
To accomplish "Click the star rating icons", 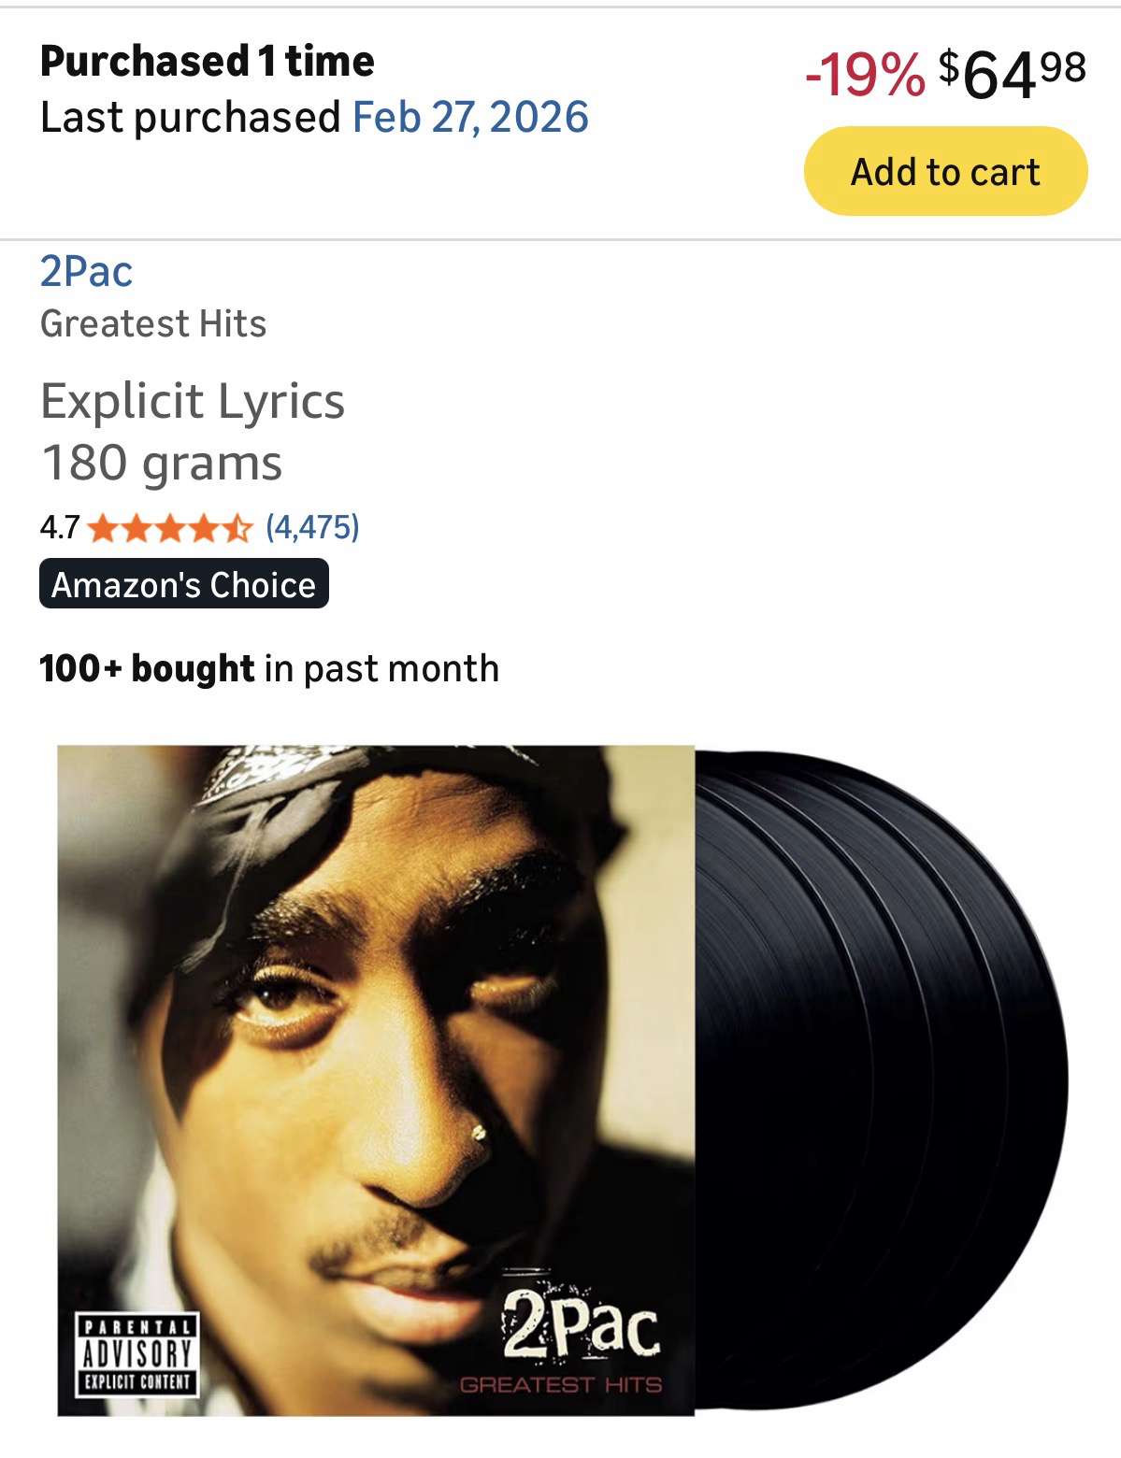I will [171, 529].
